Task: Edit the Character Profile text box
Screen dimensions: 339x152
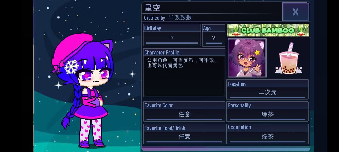Action: (184, 76)
